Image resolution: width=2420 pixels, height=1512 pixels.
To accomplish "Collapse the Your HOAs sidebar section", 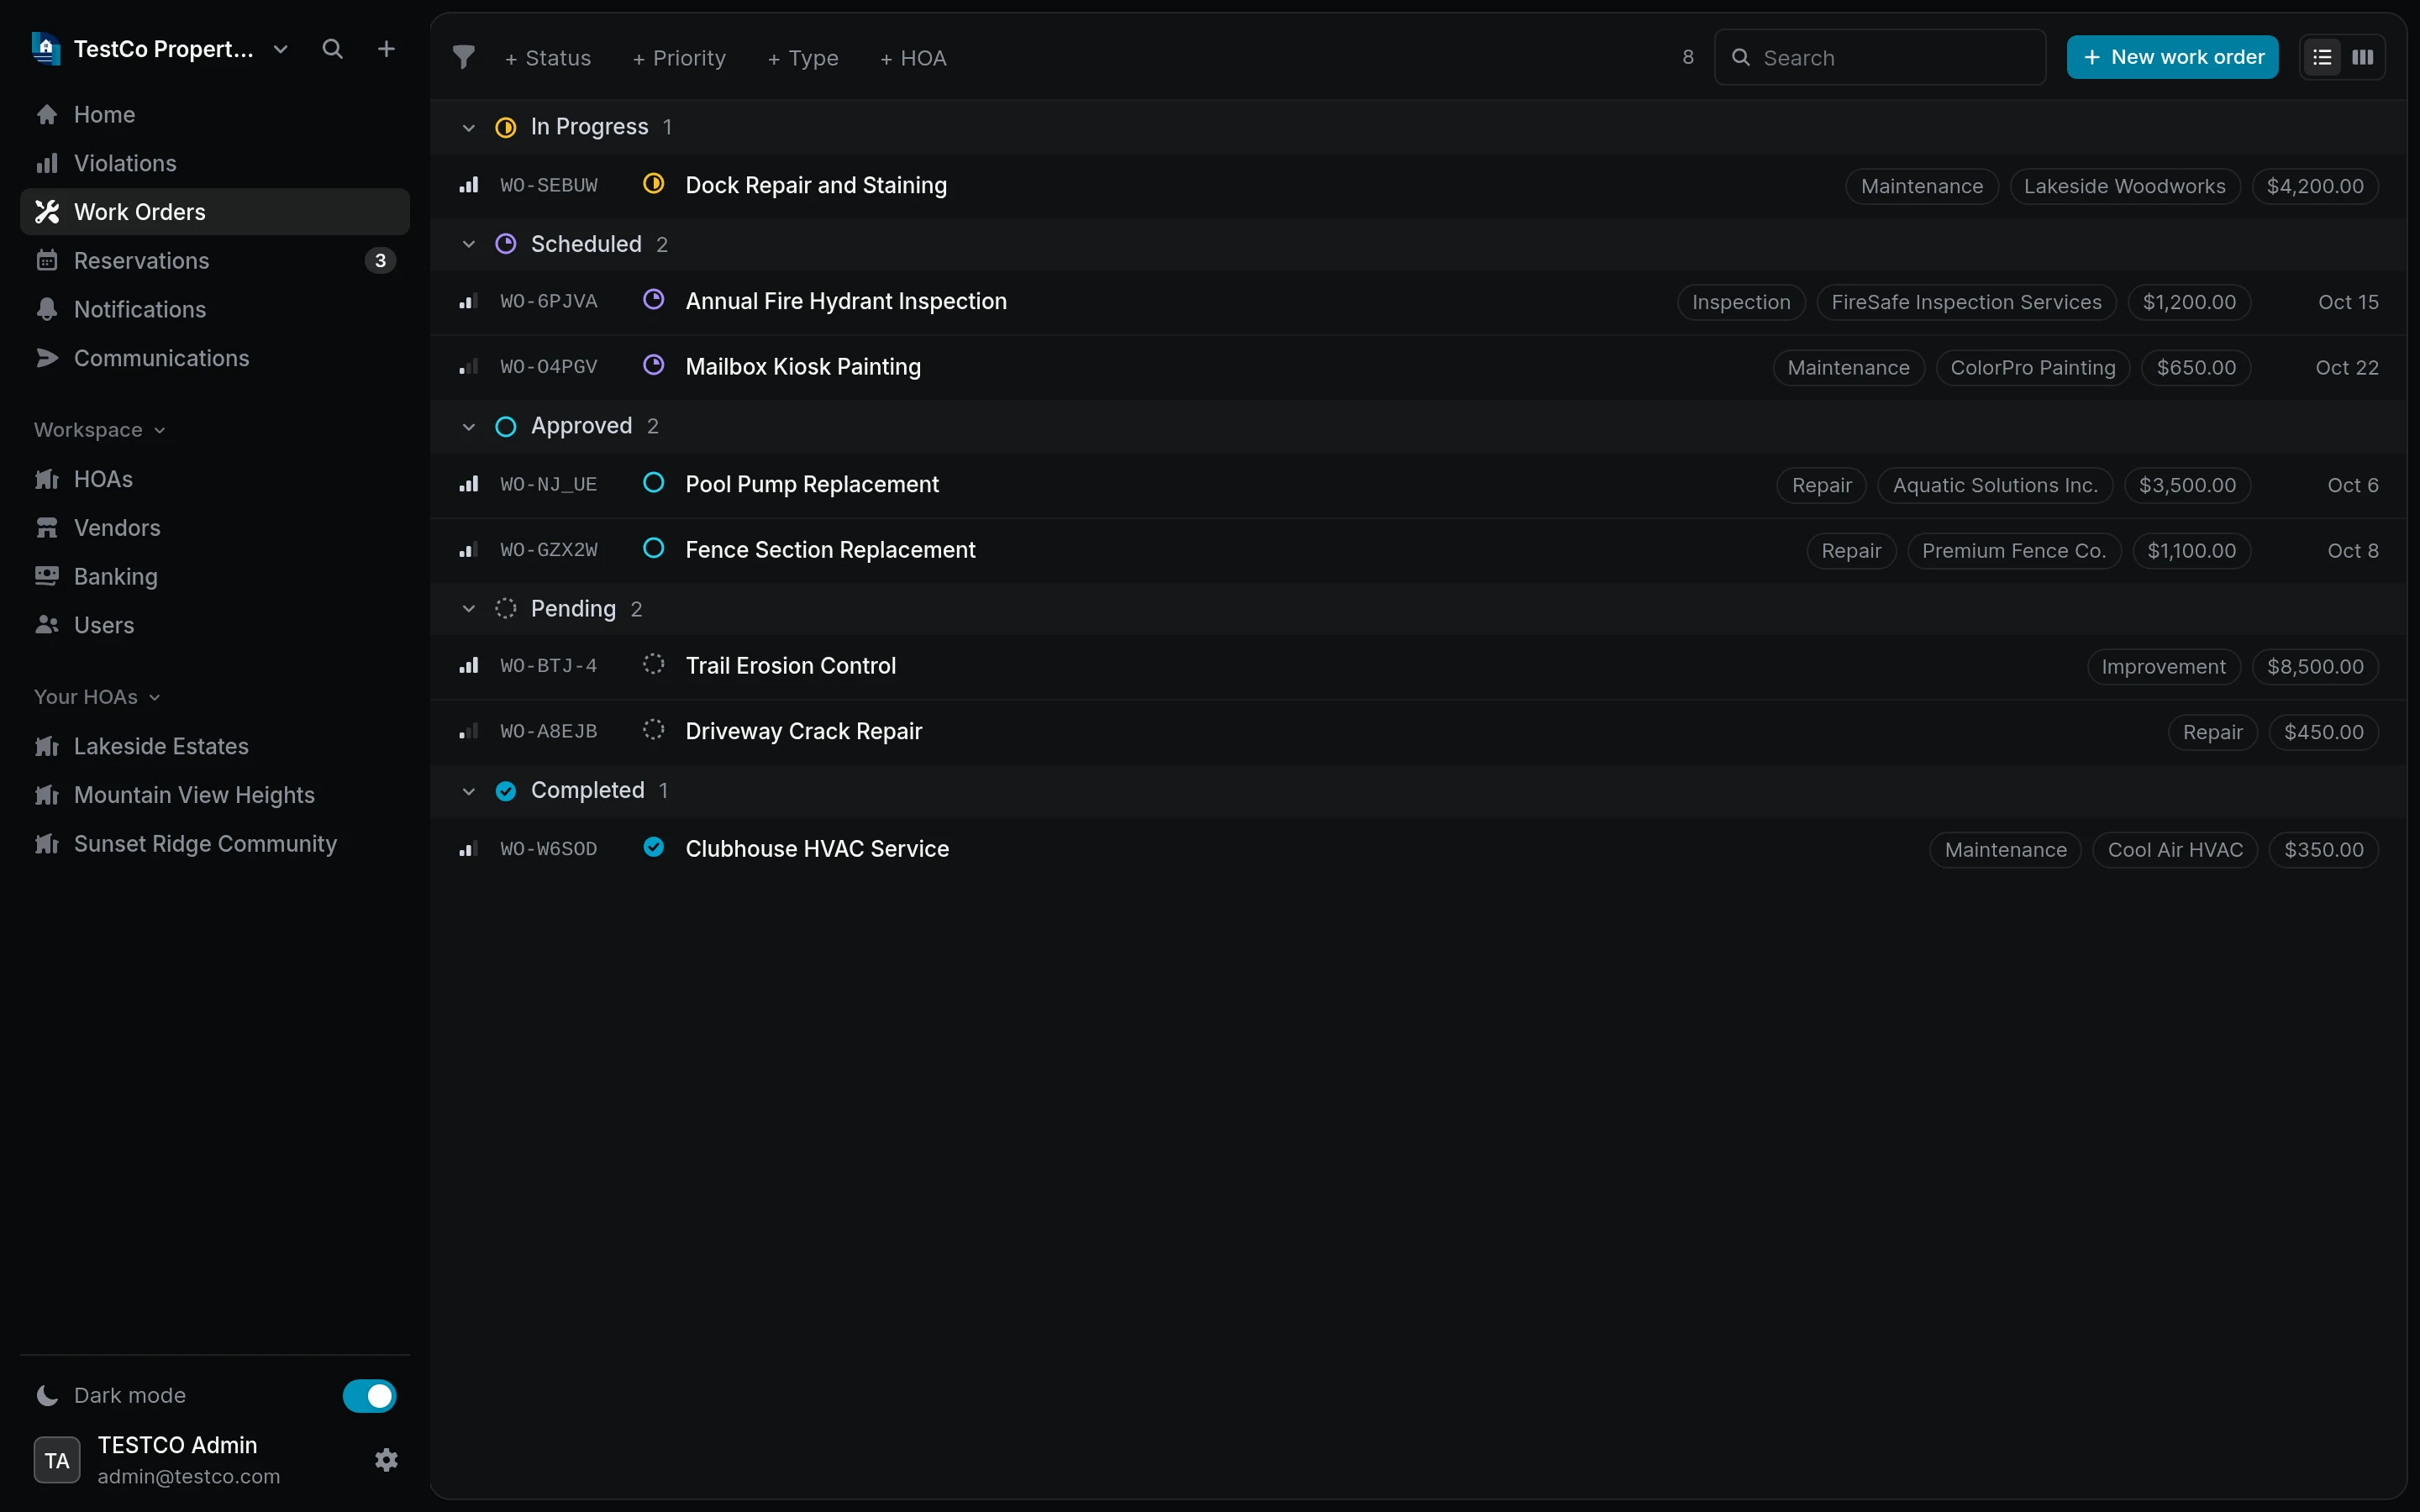I will tap(97, 697).
